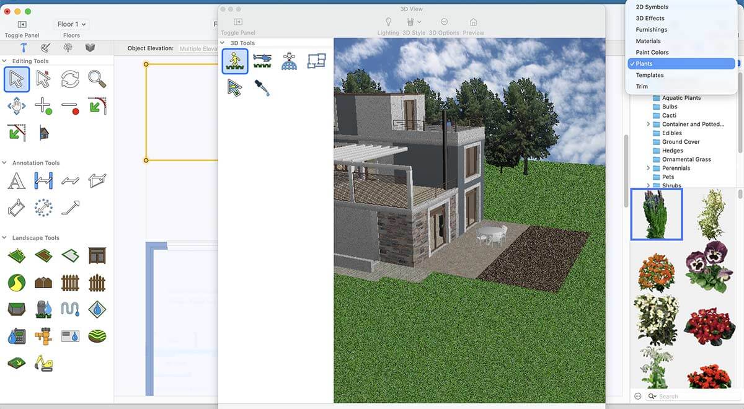Screen dimensions: 744x409
Task: Select Paint Colors in the library menu
Action: pos(652,52)
